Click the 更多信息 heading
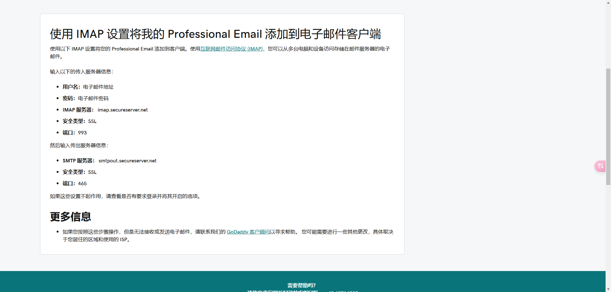The image size is (611, 292). click(70, 217)
